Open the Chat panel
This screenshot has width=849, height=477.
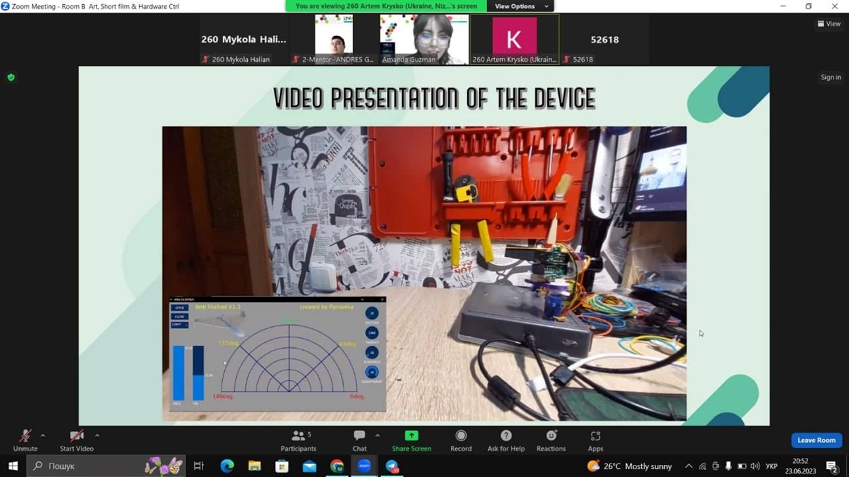[359, 440]
